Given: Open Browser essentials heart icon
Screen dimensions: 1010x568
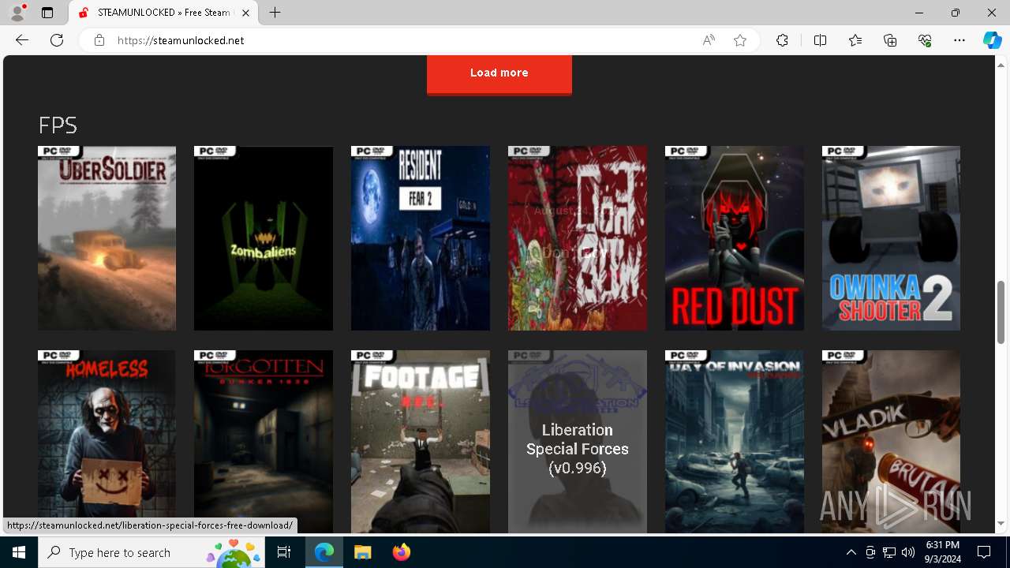Looking at the screenshot, I should (x=925, y=40).
